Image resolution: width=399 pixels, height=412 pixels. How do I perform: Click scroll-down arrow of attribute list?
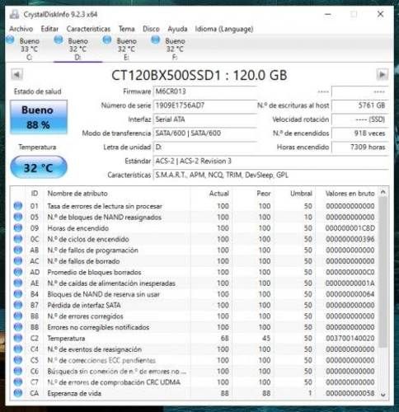coord(383,395)
